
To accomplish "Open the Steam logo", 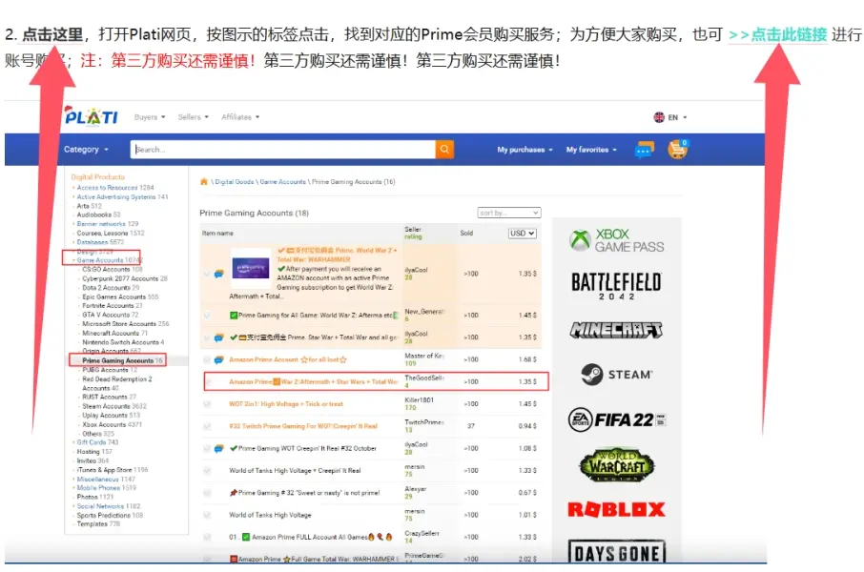I will coord(616,375).
